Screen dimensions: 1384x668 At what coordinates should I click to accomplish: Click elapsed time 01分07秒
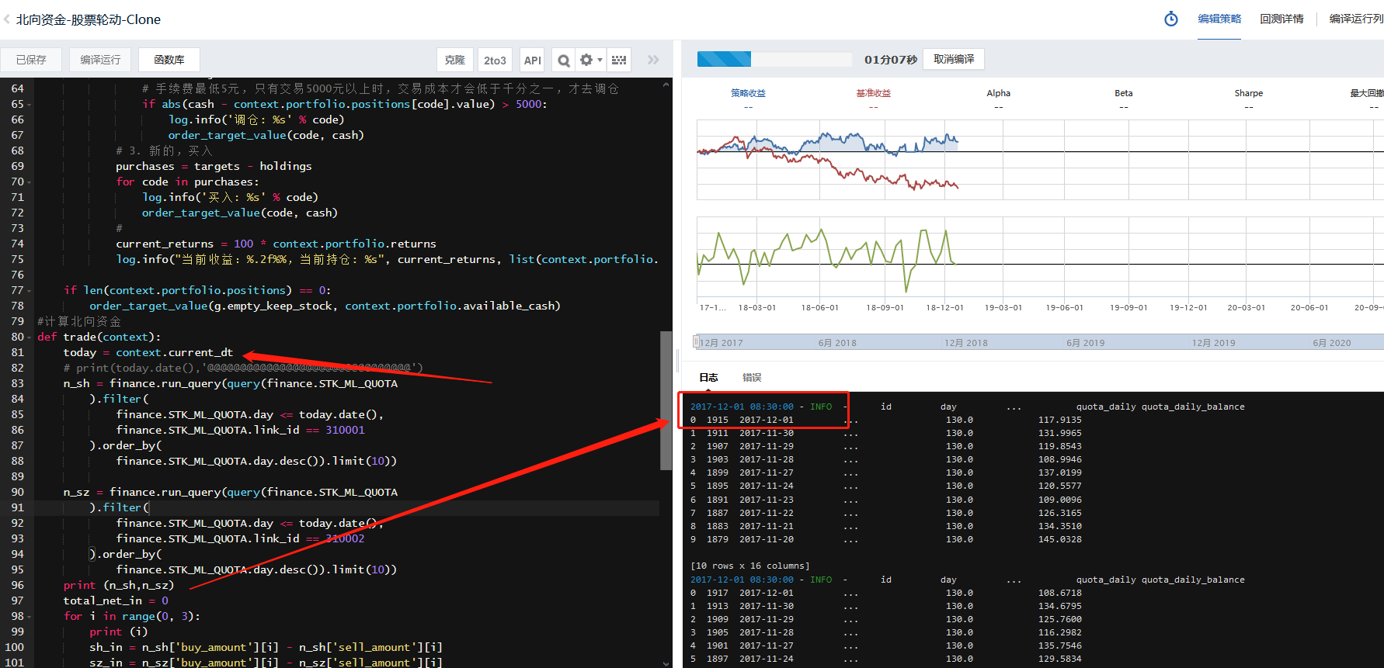tap(891, 60)
